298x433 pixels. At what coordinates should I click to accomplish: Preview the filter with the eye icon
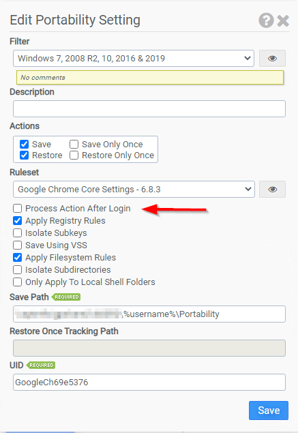272,58
